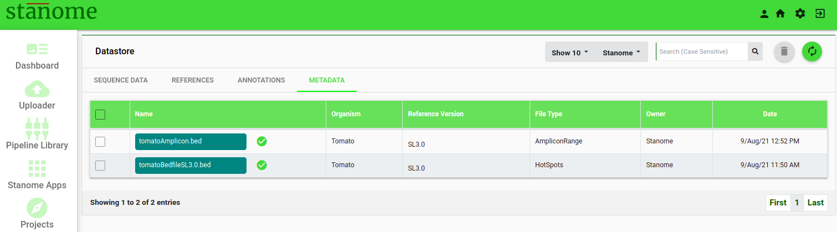
Task: Go to Last page
Action: [x=815, y=203]
